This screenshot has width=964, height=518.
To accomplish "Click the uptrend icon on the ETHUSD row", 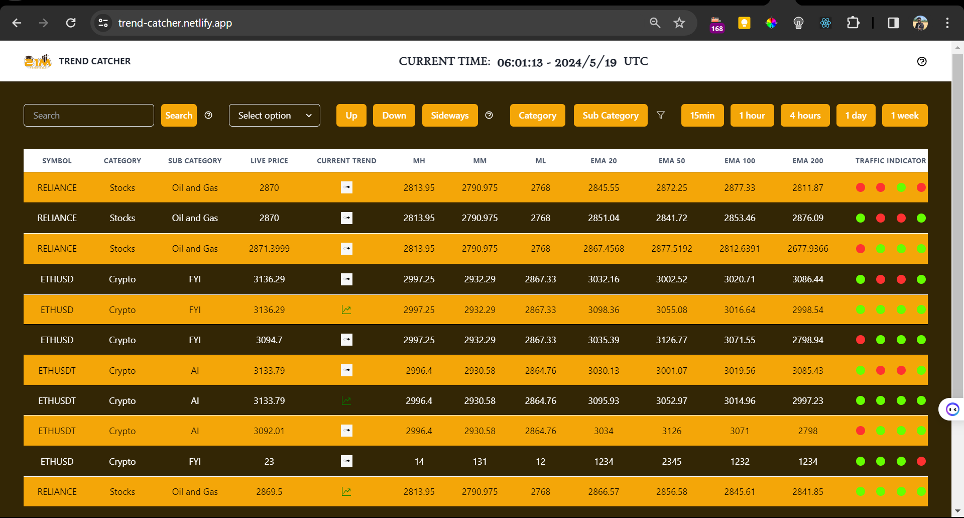I will [x=346, y=309].
